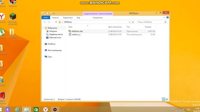Open Explorer help with the question mark icon

click(167, 17)
